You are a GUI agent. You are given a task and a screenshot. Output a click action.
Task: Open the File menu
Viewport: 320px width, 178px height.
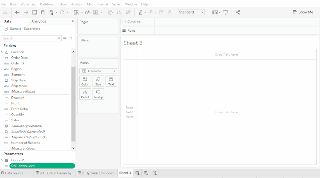3,4
